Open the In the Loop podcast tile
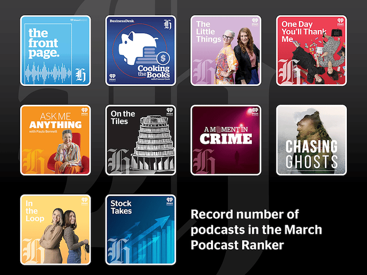This screenshot has height=275, width=367. (x=56, y=230)
